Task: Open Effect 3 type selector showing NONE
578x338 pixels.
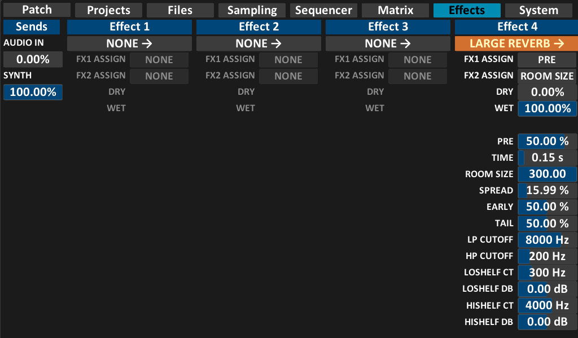Action: 388,43
